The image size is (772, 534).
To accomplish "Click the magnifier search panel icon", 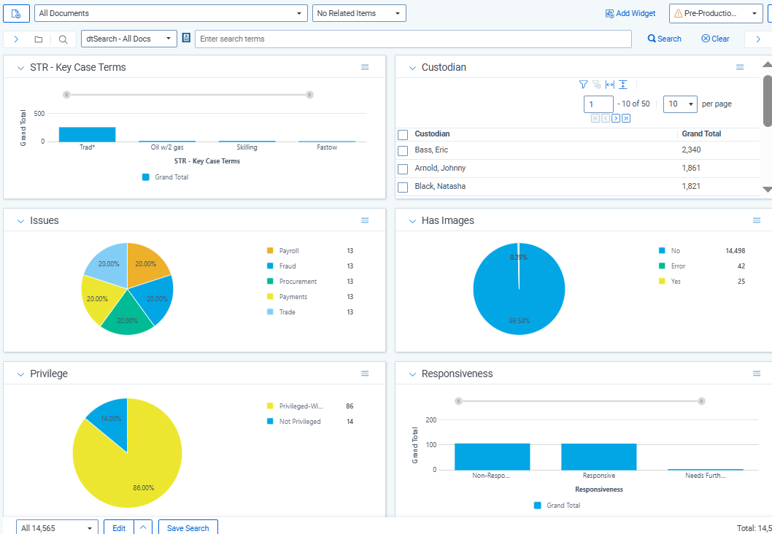I will (x=63, y=39).
